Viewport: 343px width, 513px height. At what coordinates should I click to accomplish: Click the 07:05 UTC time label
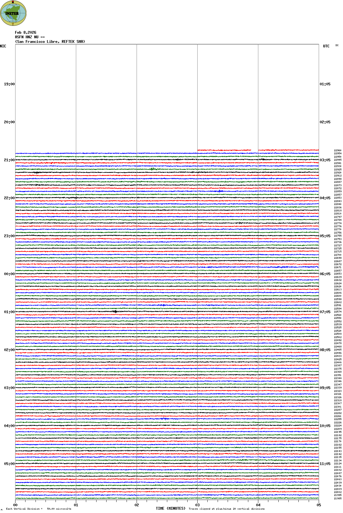tap(325, 312)
